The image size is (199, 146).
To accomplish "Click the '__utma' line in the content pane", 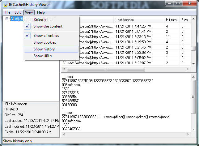I will pos(67,77).
